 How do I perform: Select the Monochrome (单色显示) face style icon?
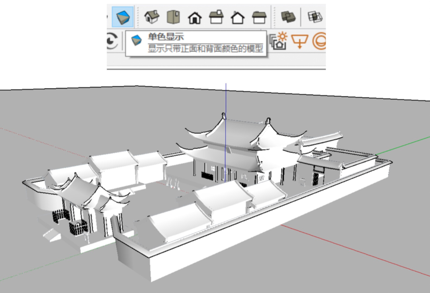tap(123, 17)
